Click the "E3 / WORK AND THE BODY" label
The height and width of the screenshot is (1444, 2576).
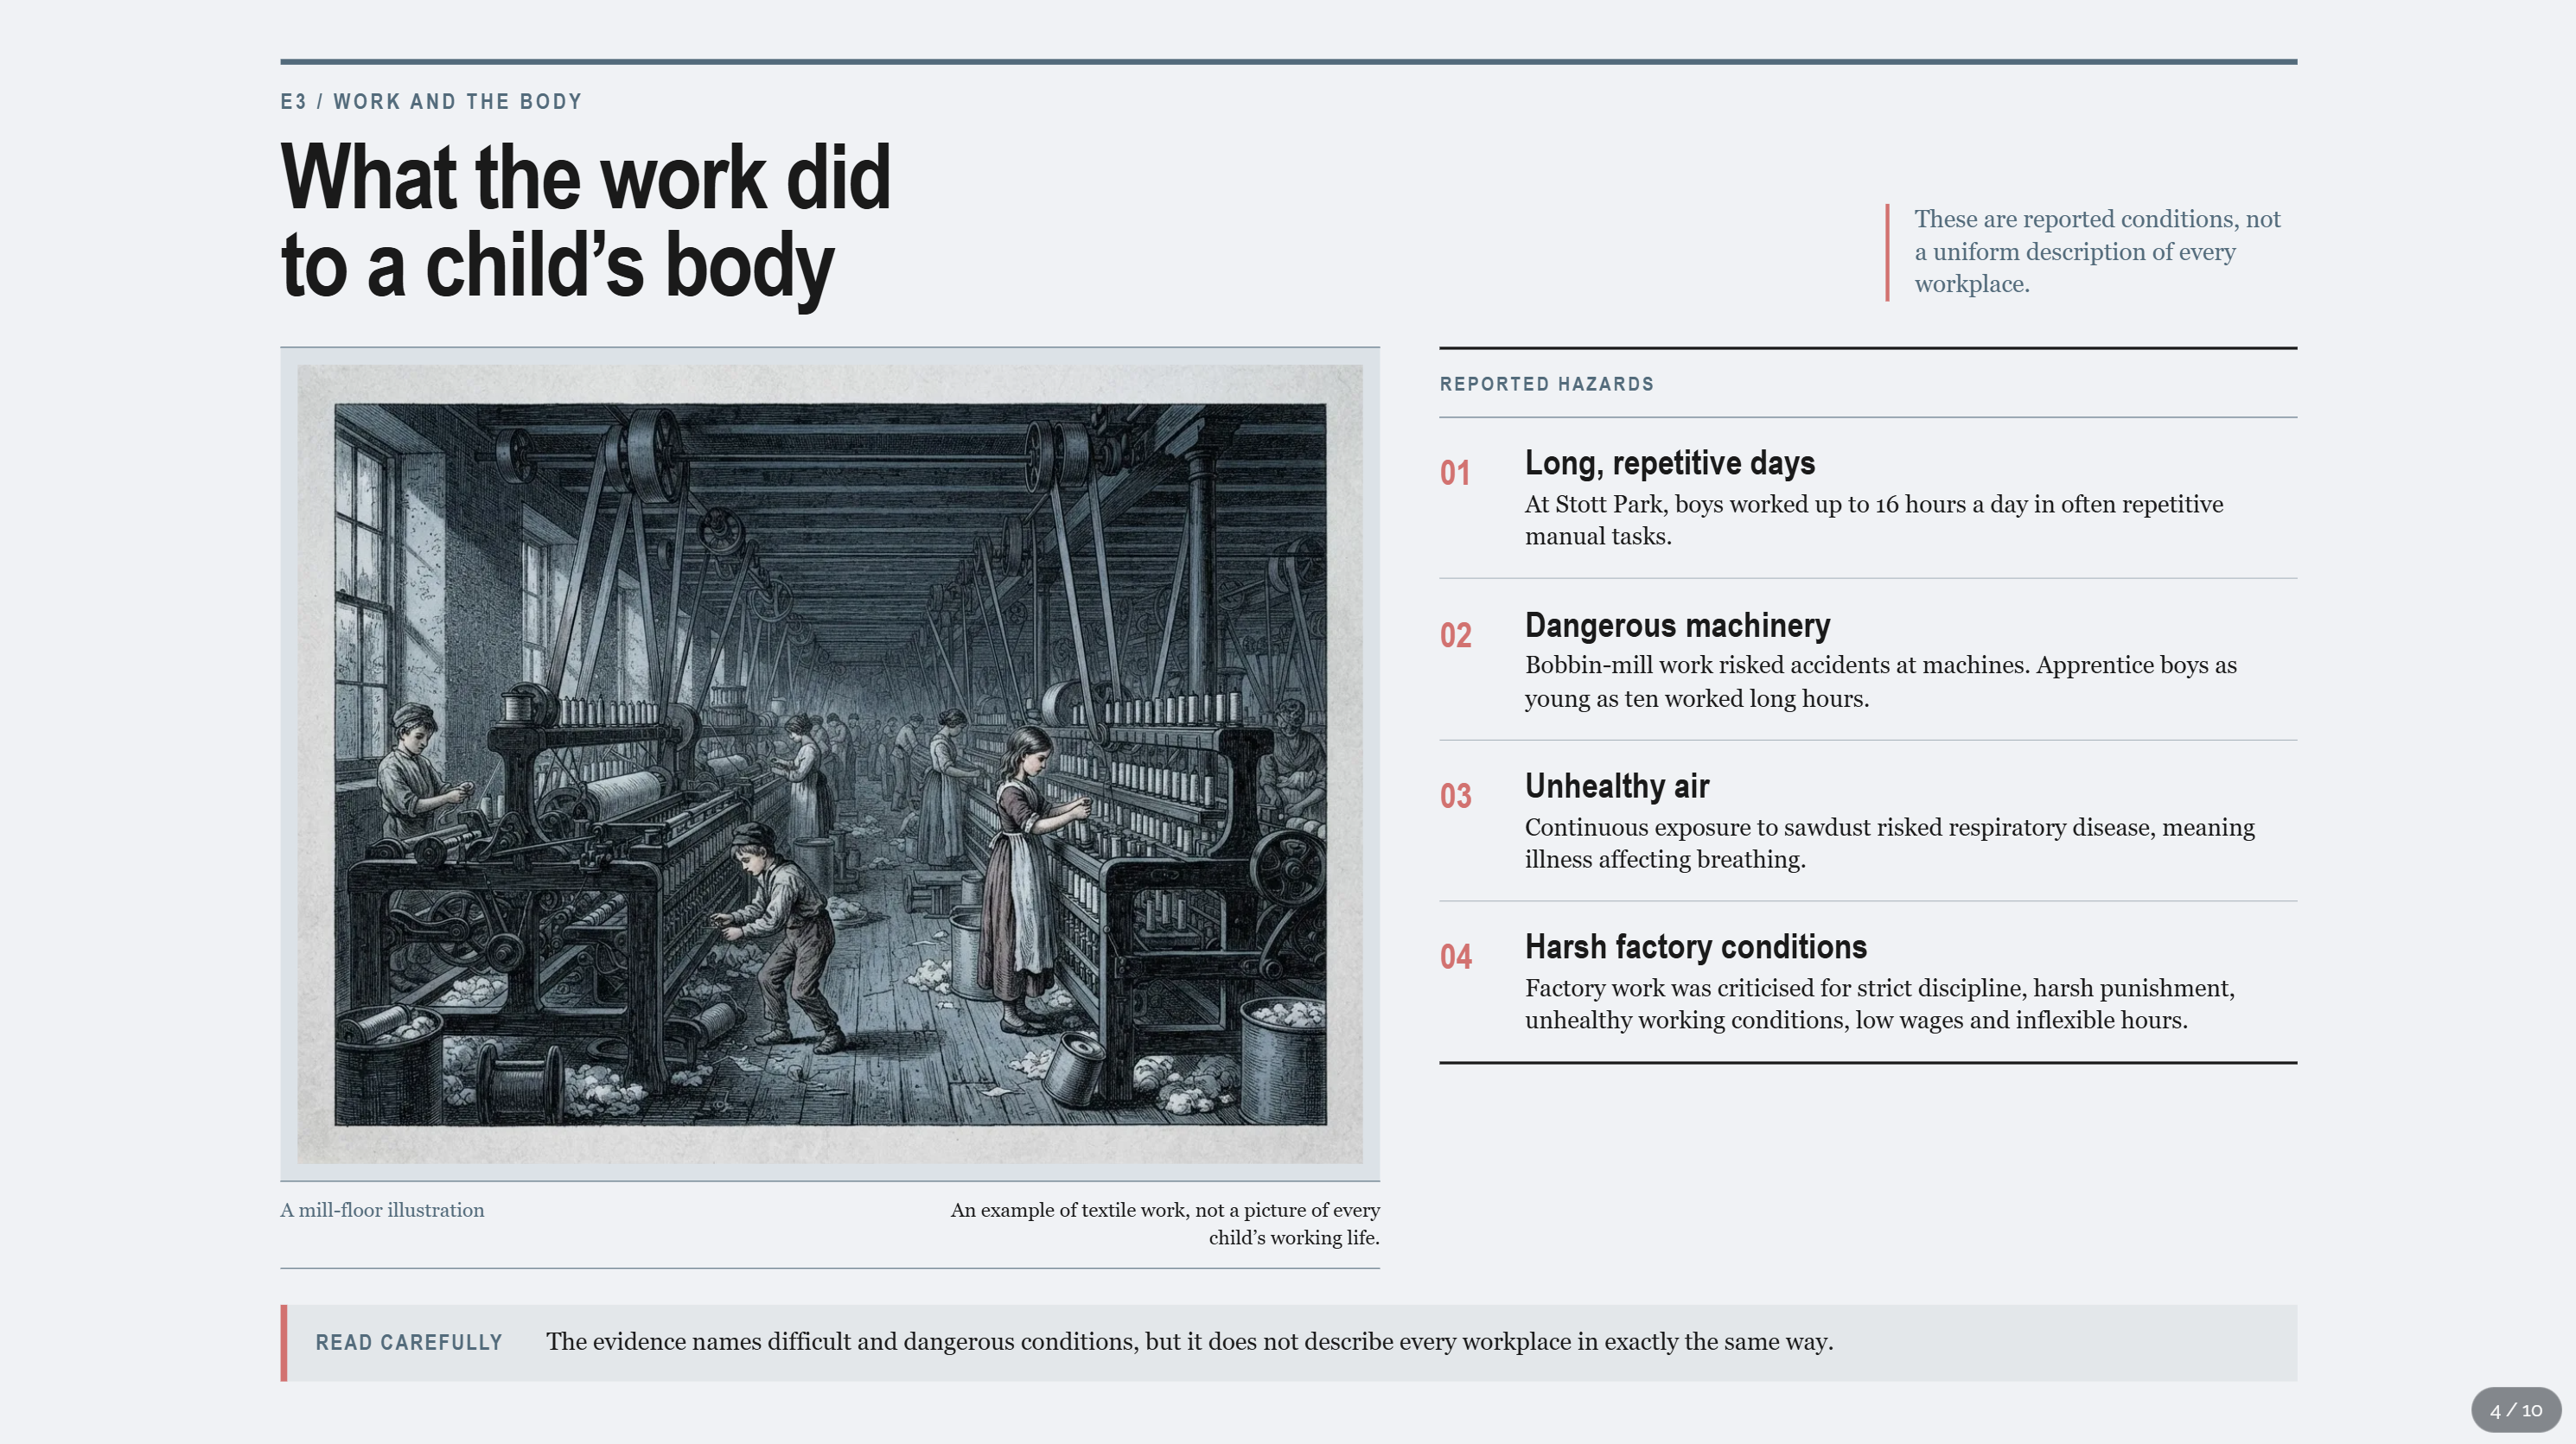point(431,102)
